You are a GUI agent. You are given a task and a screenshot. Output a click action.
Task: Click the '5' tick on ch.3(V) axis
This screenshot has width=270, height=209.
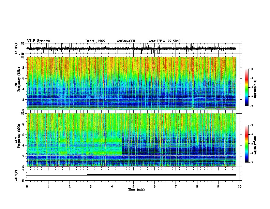(24, 170)
